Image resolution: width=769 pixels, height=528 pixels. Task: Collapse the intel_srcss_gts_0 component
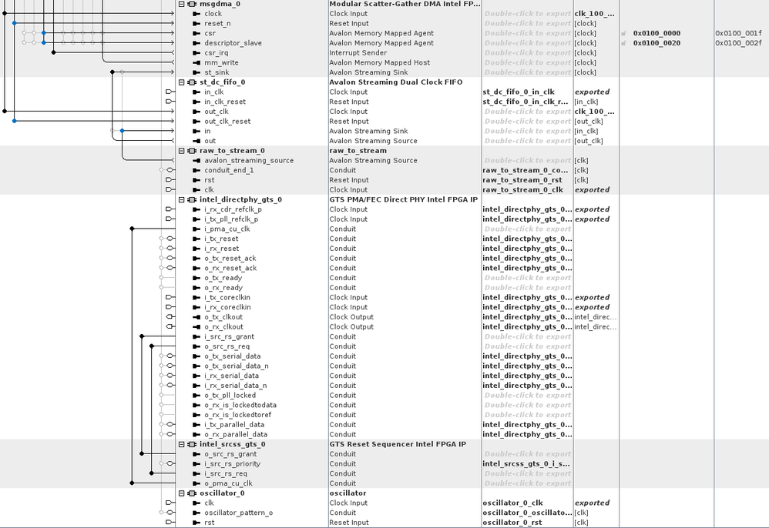click(181, 444)
